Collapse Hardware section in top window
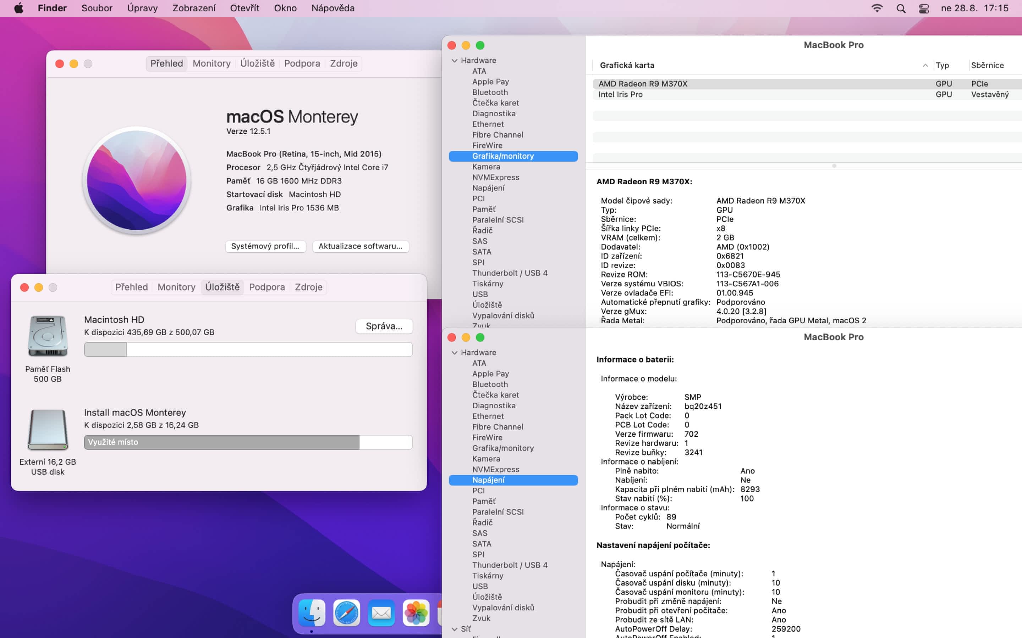The width and height of the screenshot is (1022, 638). [455, 61]
